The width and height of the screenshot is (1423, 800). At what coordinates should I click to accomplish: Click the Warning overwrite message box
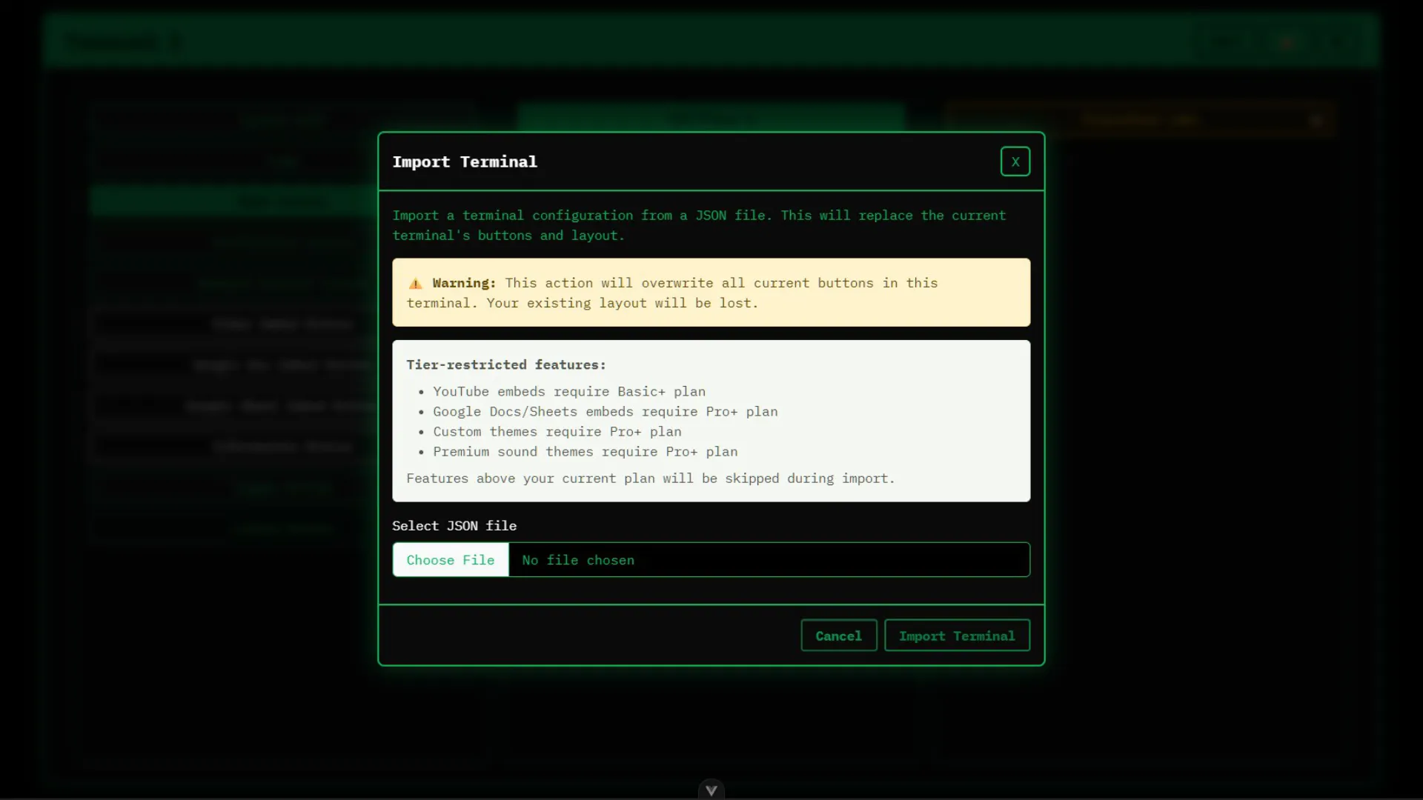(x=710, y=293)
